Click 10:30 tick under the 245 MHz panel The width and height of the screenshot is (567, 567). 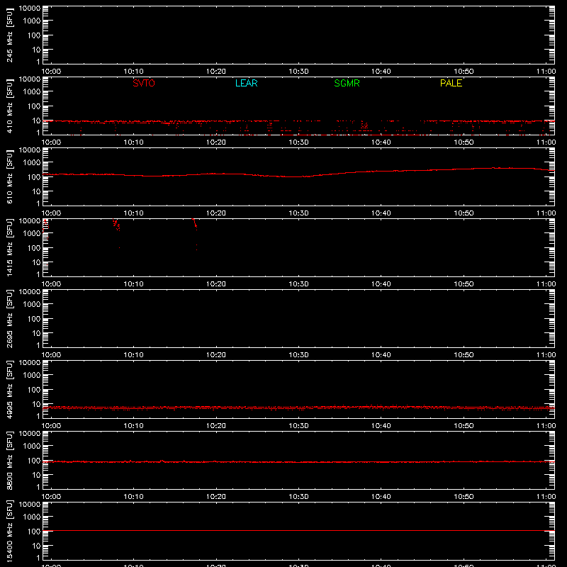298,72
